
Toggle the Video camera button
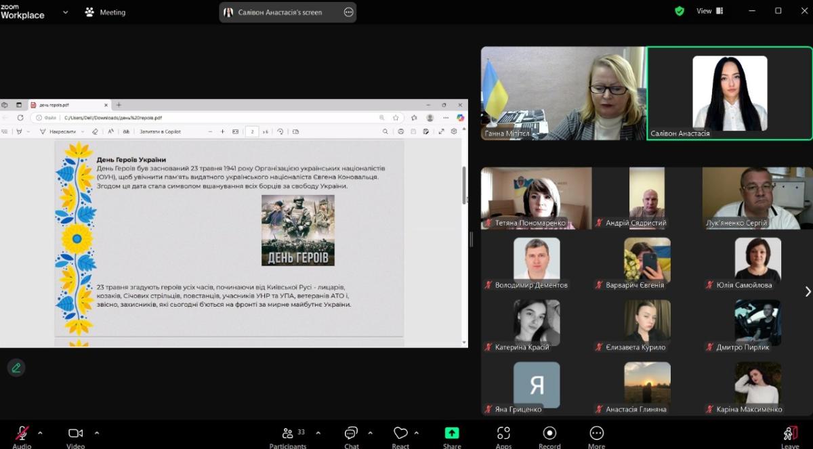tap(75, 435)
